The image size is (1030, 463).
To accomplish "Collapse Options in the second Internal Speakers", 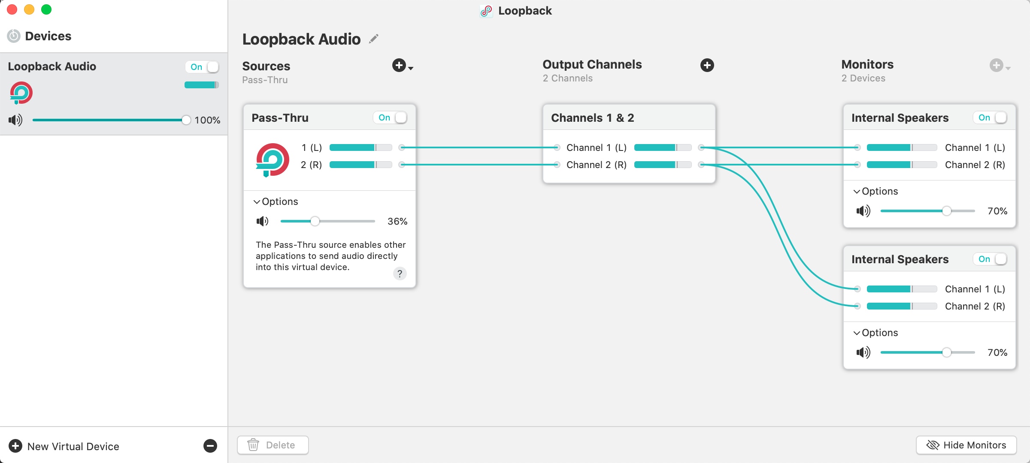I will tap(875, 333).
